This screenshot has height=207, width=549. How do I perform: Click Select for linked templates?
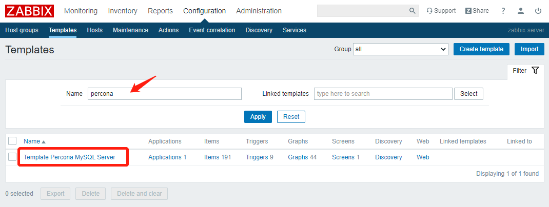click(x=468, y=94)
